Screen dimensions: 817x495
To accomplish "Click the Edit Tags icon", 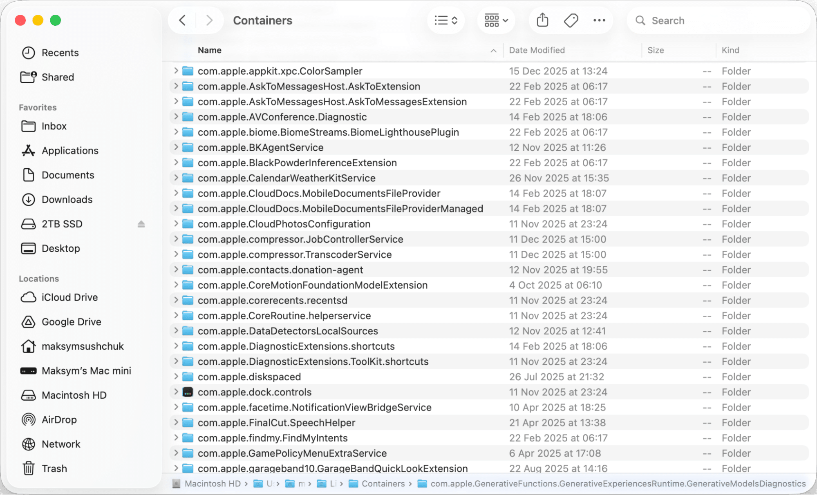I will pos(571,20).
